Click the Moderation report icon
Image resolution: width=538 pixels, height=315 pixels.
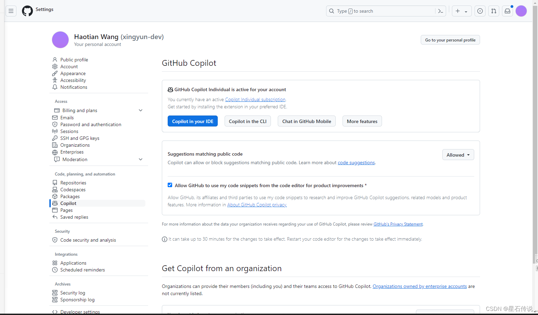[57, 159]
